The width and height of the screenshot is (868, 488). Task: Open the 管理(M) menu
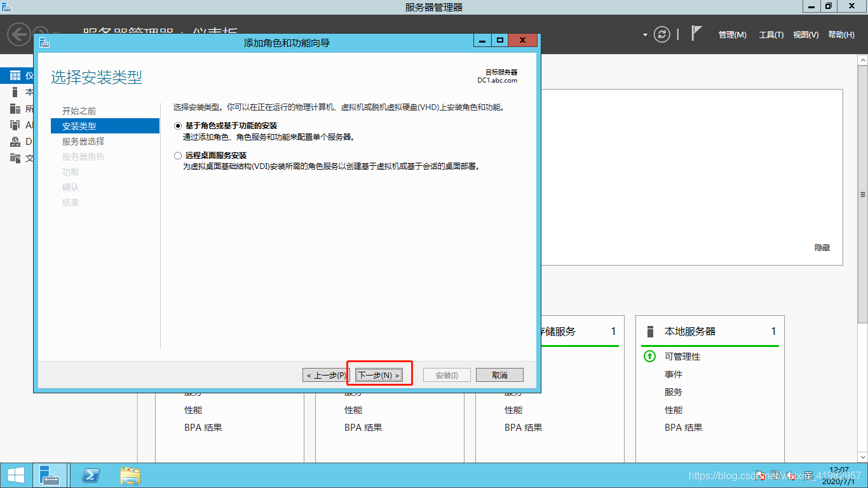[733, 35]
